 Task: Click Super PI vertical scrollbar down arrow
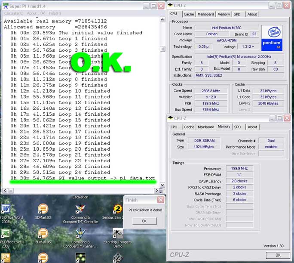point(162,185)
